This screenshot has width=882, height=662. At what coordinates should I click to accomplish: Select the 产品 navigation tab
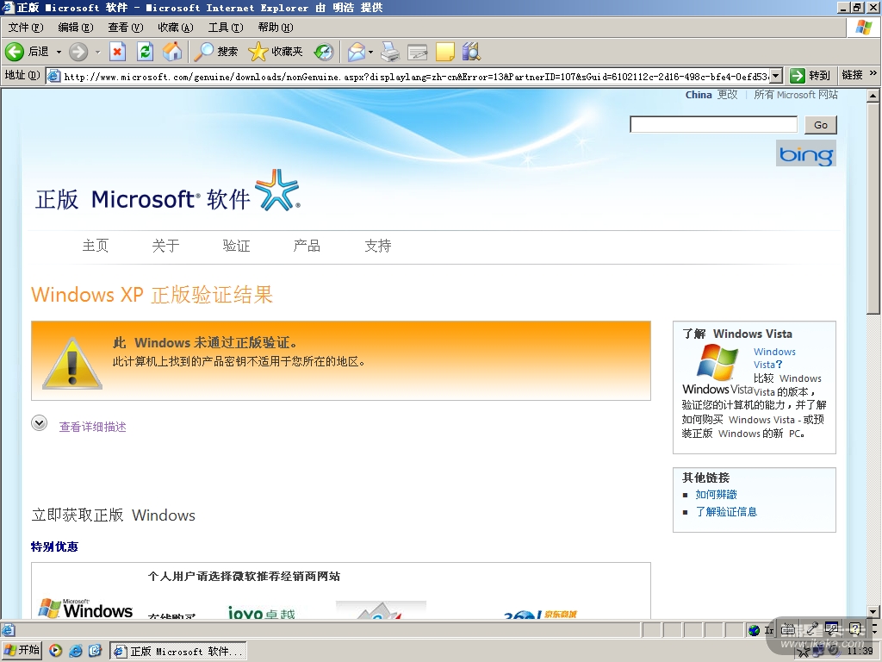click(307, 246)
